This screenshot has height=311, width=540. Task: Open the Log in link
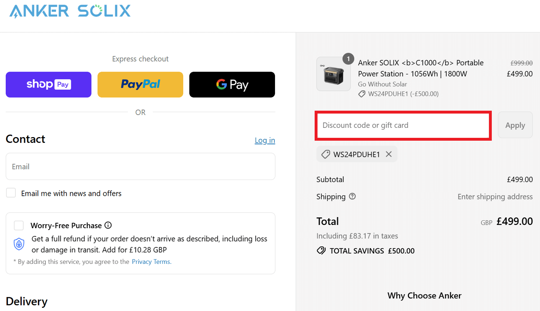point(265,140)
